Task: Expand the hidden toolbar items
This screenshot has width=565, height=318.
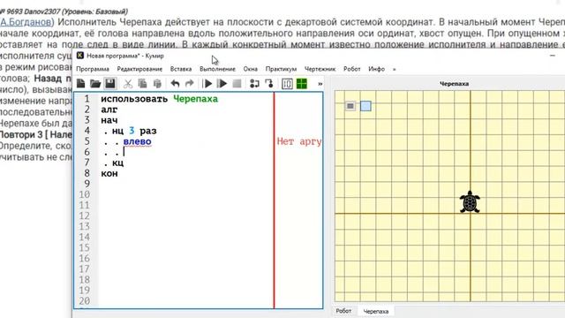Action: tap(320, 84)
